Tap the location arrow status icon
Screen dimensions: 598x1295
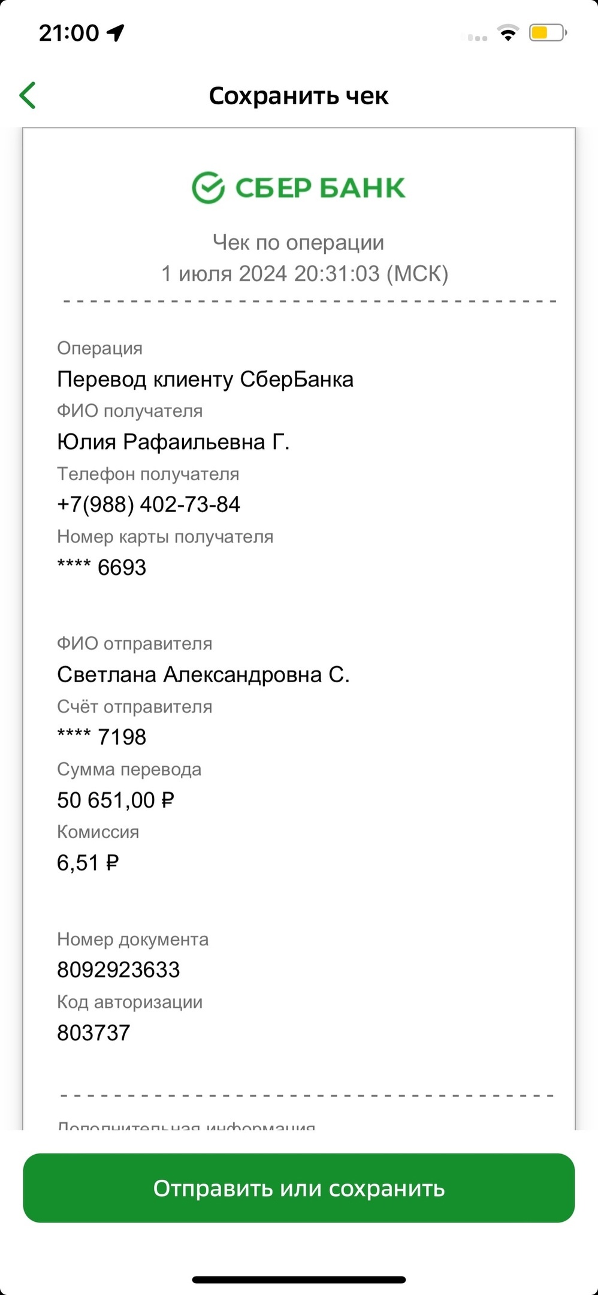point(116,33)
